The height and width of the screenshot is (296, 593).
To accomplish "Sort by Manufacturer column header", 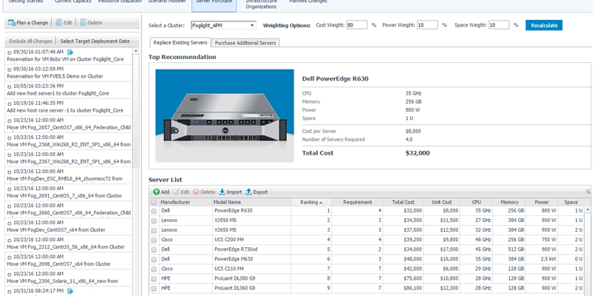I will (x=185, y=202).
